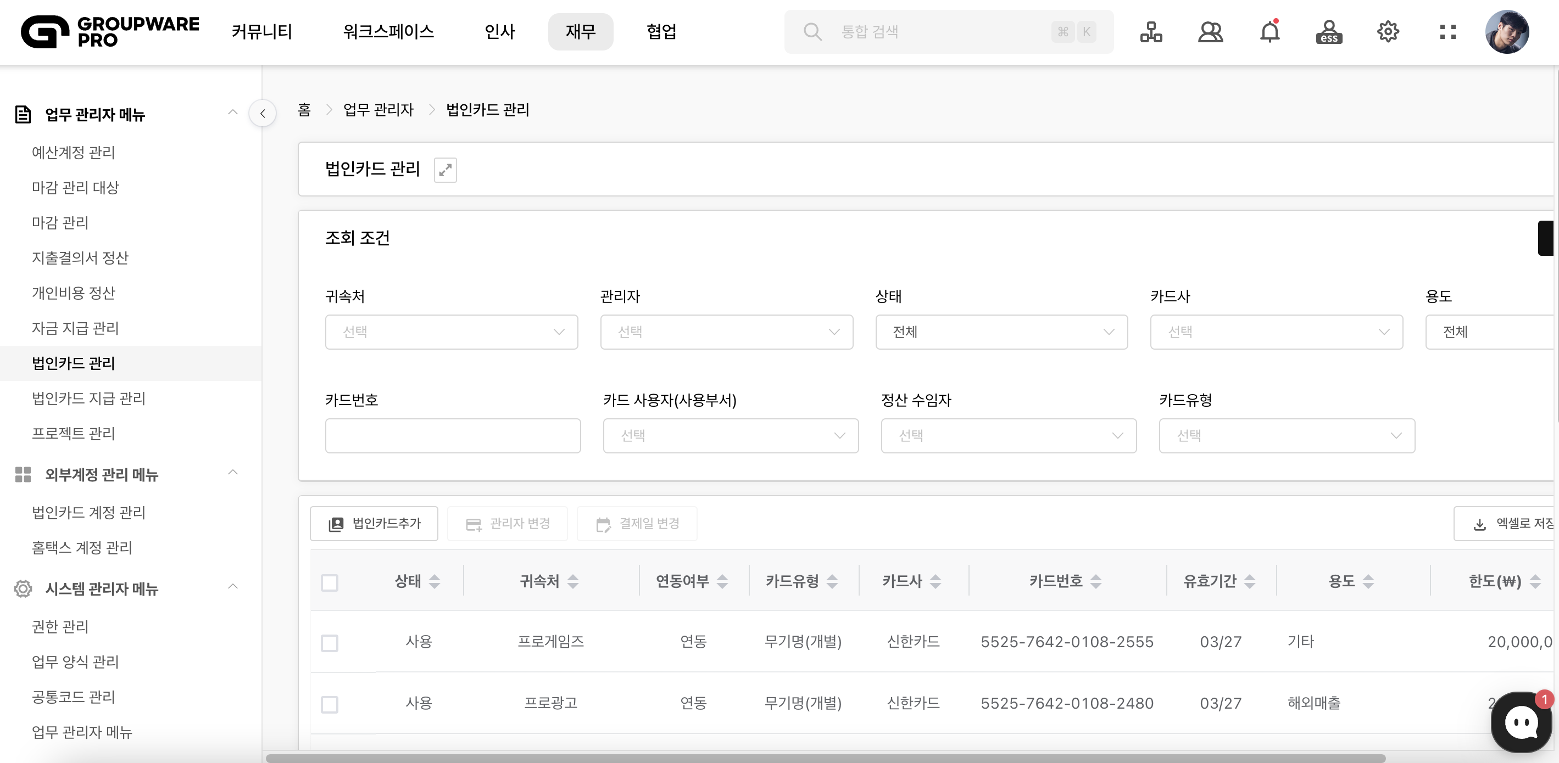
Task: Open the chatbot widget
Action: click(x=1521, y=722)
